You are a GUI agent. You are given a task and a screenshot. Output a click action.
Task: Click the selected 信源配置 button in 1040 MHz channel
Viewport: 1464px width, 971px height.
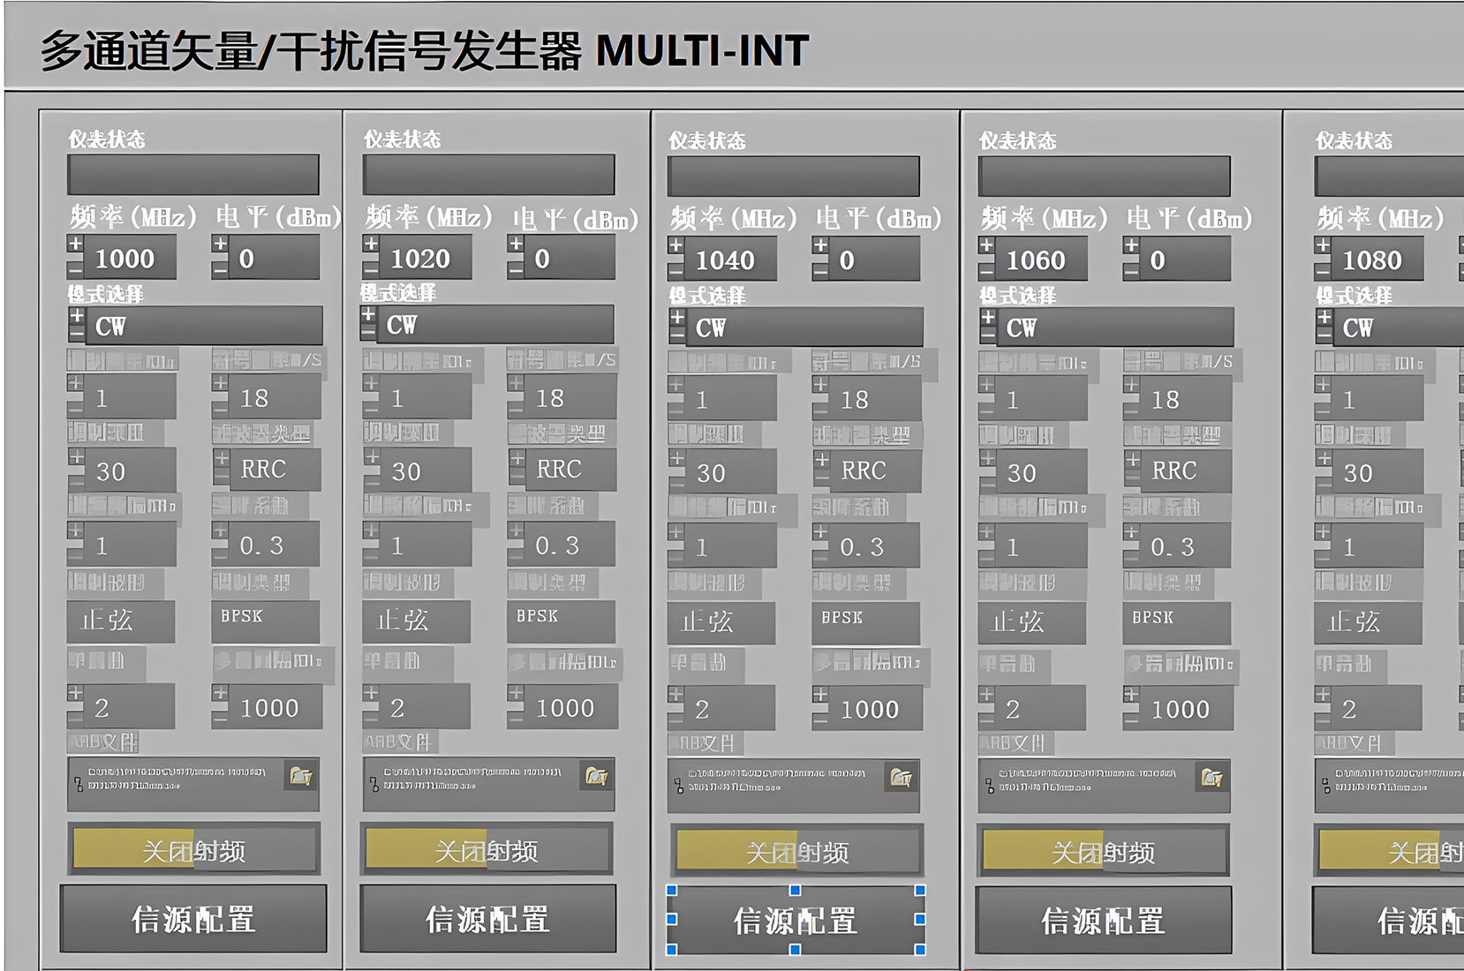[x=795, y=921]
